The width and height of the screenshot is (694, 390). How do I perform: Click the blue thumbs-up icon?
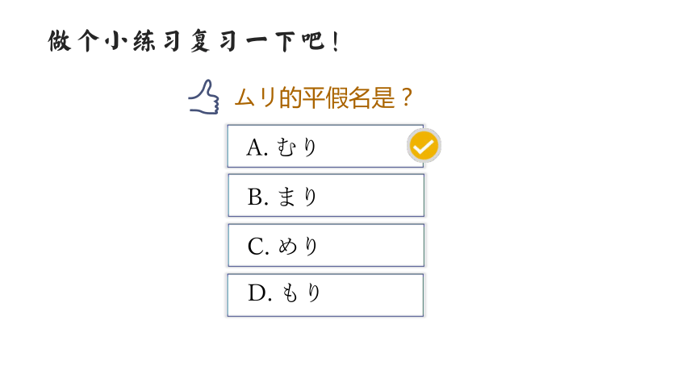coord(203,97)
